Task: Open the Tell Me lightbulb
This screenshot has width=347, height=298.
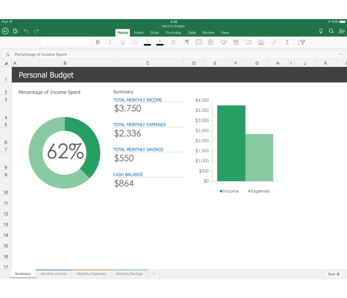Action: click(321, 31)
